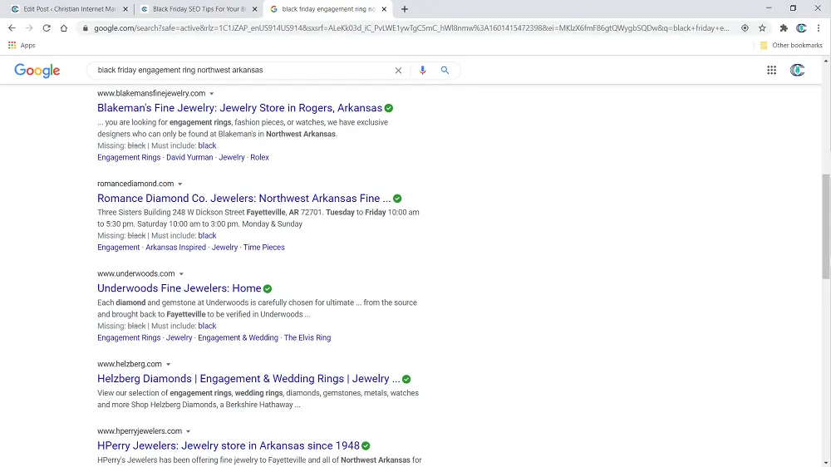The height and width of the screenshot is (467, 831).
Task: Open the Apps shortcut in bookmarks bar
Action: coord(22,46)
